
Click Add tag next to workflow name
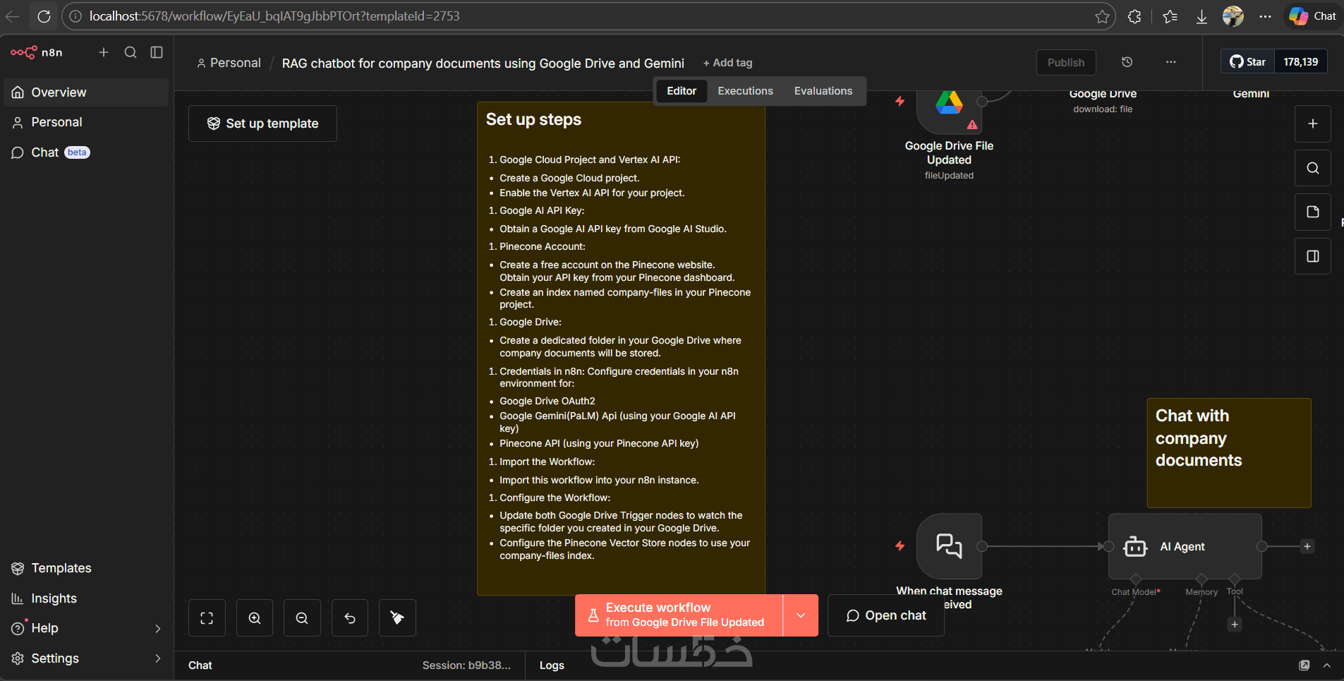[728, 63]
